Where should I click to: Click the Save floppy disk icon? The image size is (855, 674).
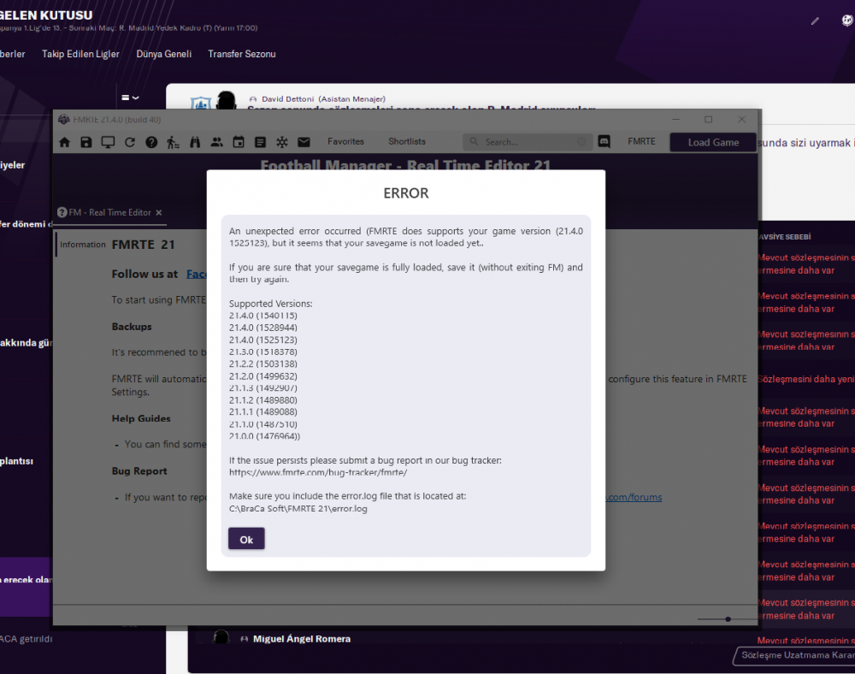(85, 142)
